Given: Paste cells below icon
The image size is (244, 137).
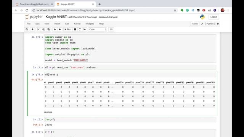Looking at the screenshot, I should pyautogui.click(x=49, y=29).
